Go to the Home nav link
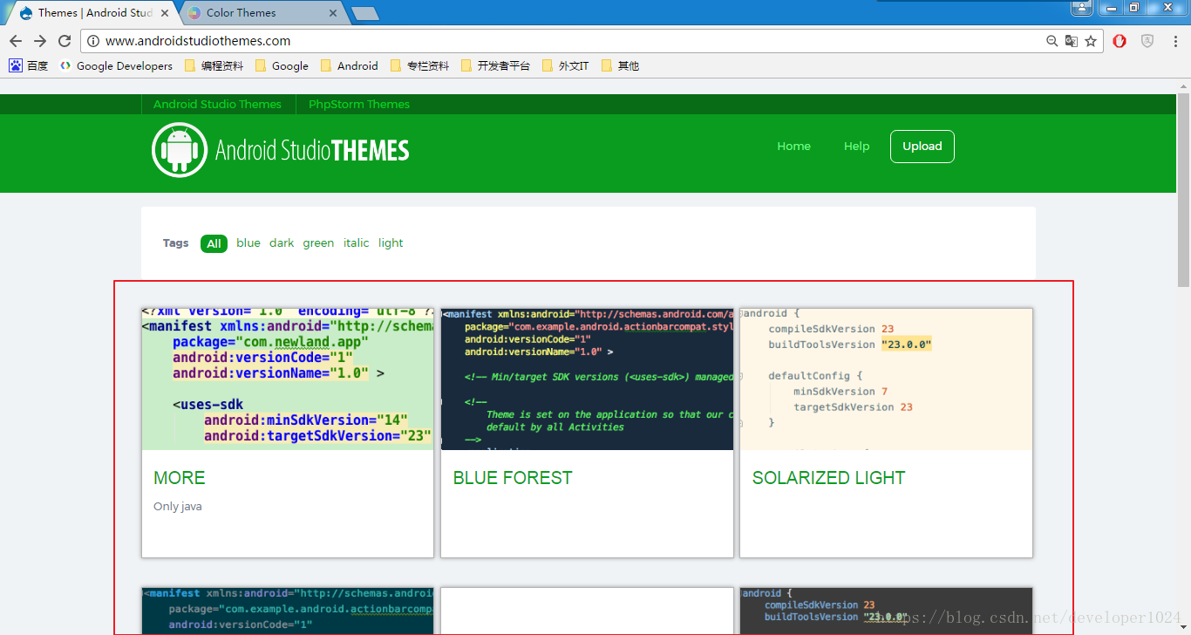This screenshot has height=635, width=1191. point(793,147)
